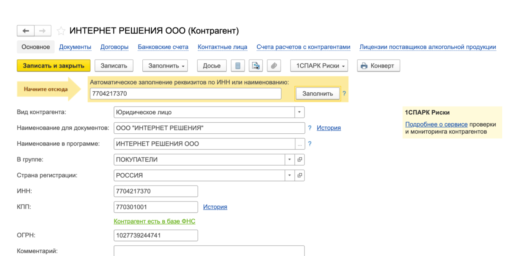
Task: Open the 1СПАРК Риски dropdown menu
Action: tap(342, 66)
